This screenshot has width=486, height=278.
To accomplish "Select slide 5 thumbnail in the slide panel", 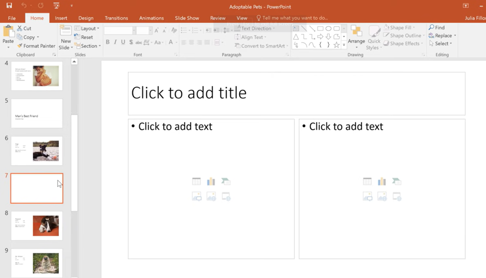I will pyautogui.click(x=37, y=113).
